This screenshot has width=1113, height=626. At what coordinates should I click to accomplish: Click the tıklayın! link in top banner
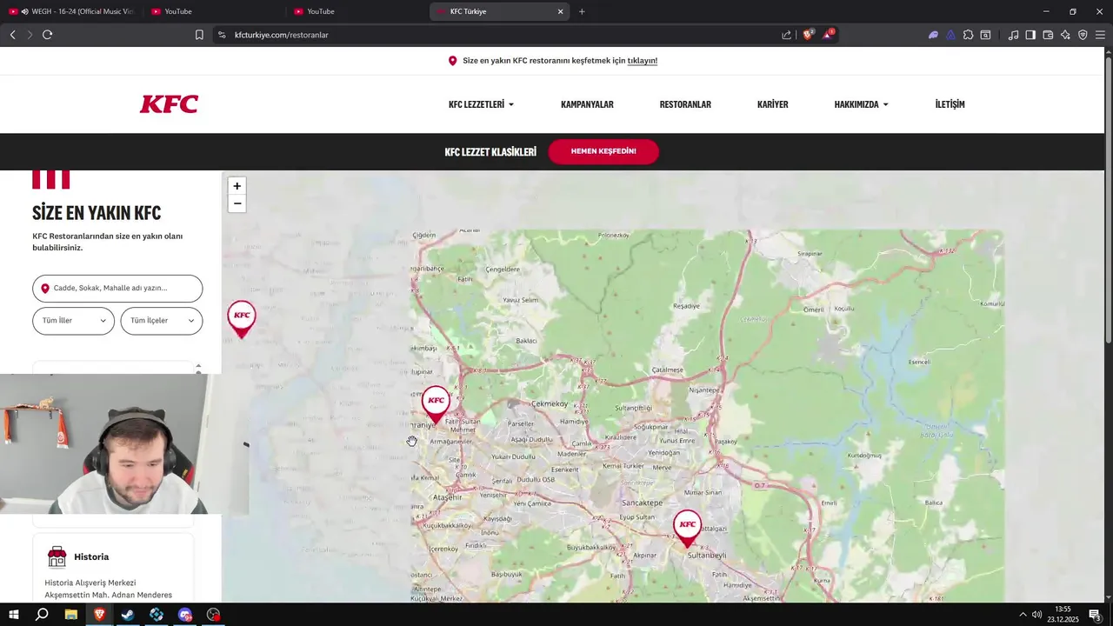pos(642,61)
